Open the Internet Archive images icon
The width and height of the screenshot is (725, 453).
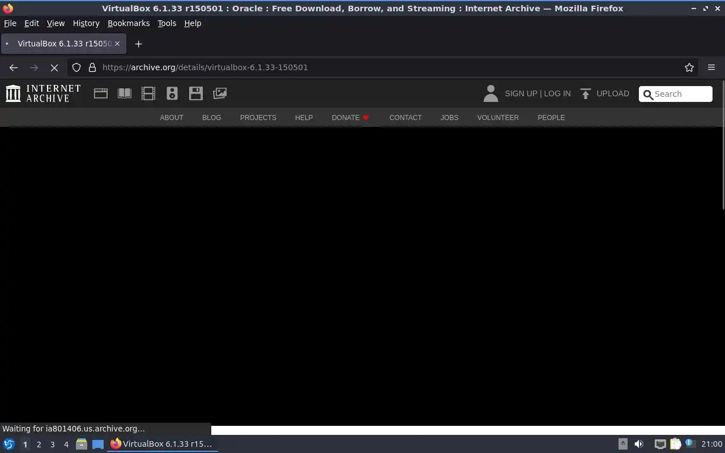[x=220, y=93]
